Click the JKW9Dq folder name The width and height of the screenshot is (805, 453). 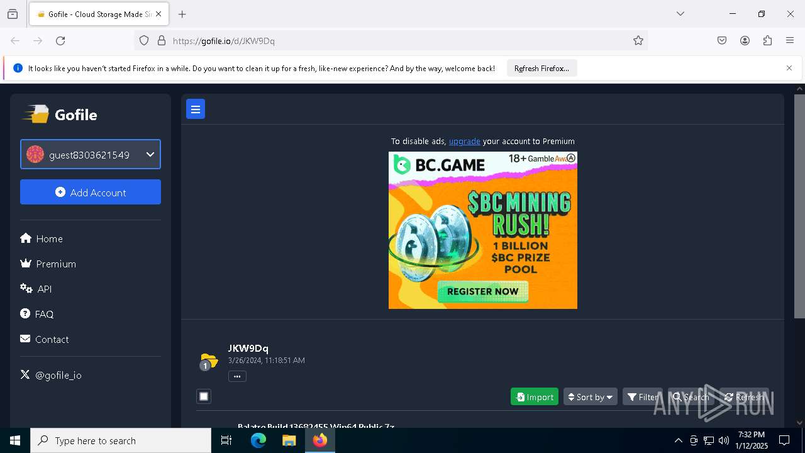click(248, 348)
